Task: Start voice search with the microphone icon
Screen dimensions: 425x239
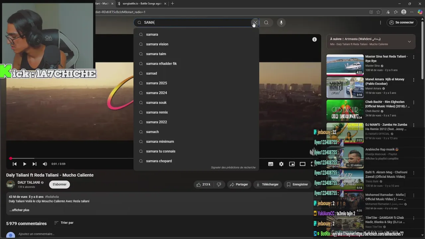Action: pyautogui.click(x=281, y=23)
